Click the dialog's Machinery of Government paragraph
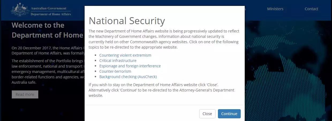The width and height of the screenshot is (332, 121). tap(164, 39)
